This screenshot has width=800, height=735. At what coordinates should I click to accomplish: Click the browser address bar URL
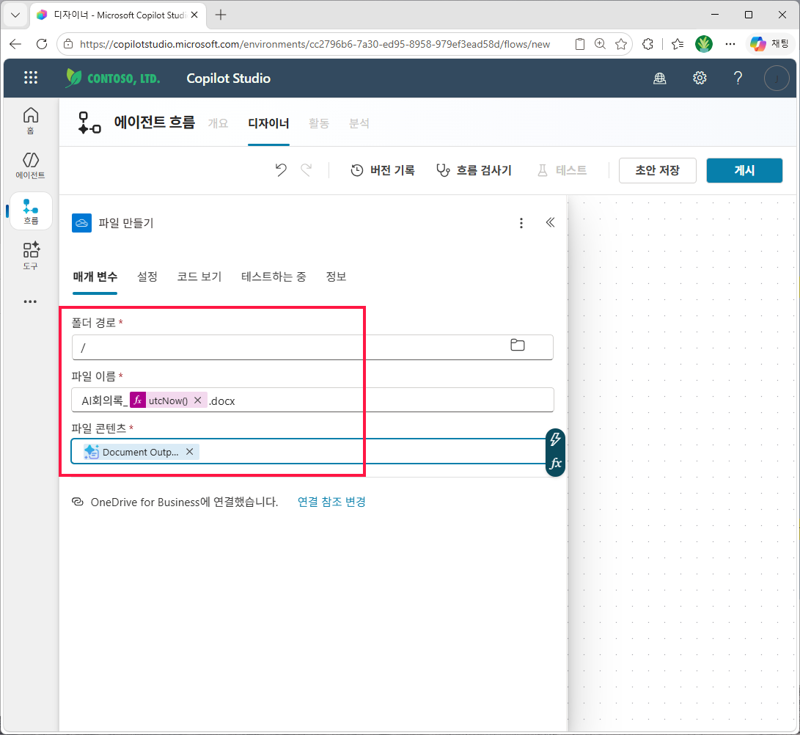[x=315, y=45]
